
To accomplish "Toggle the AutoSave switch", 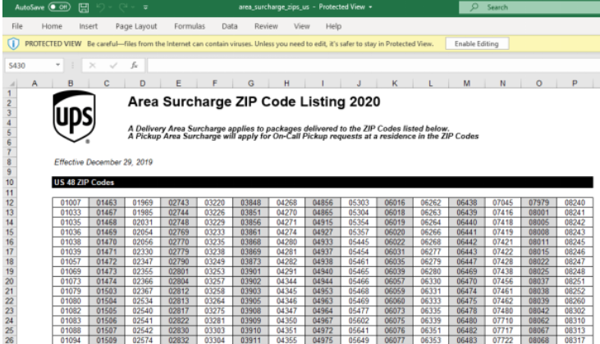I will (x=59, y=7).
